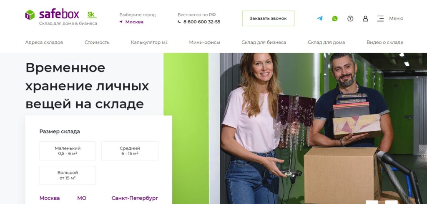
Task: Open the user account icon
Action: [365, 18]
